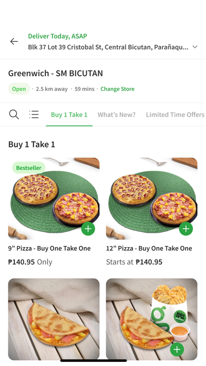This screenshot has width=206, height=366.
Task: Expand the delivery address chevron
Action: 195,47
